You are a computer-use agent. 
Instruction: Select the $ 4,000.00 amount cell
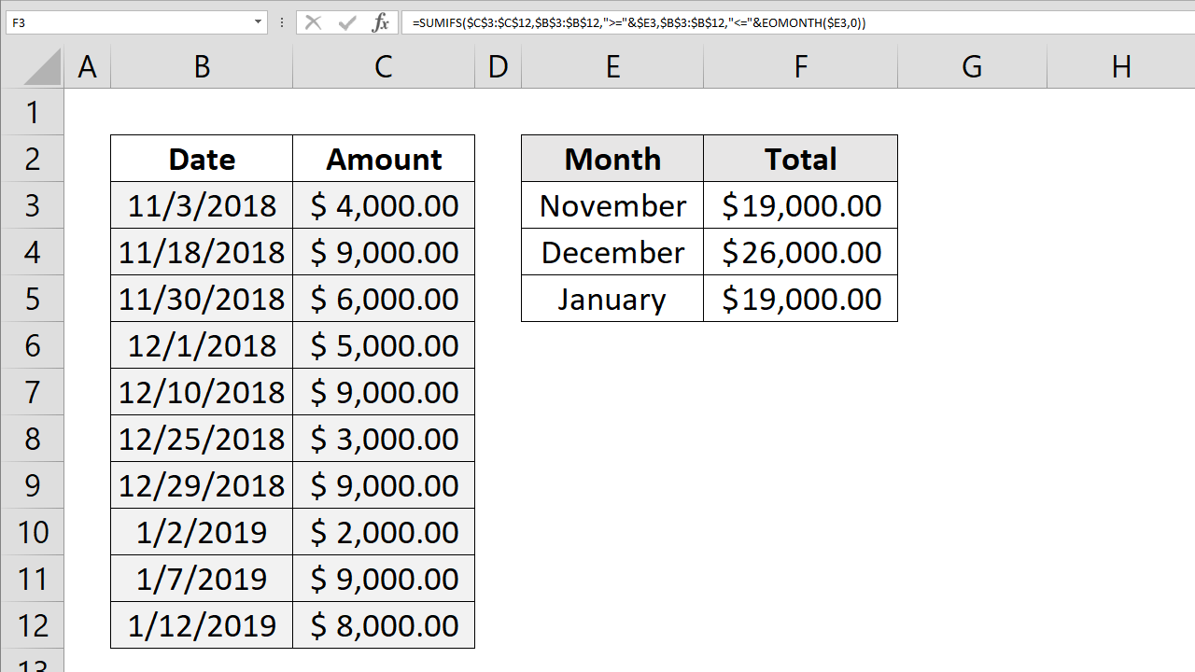384,205
